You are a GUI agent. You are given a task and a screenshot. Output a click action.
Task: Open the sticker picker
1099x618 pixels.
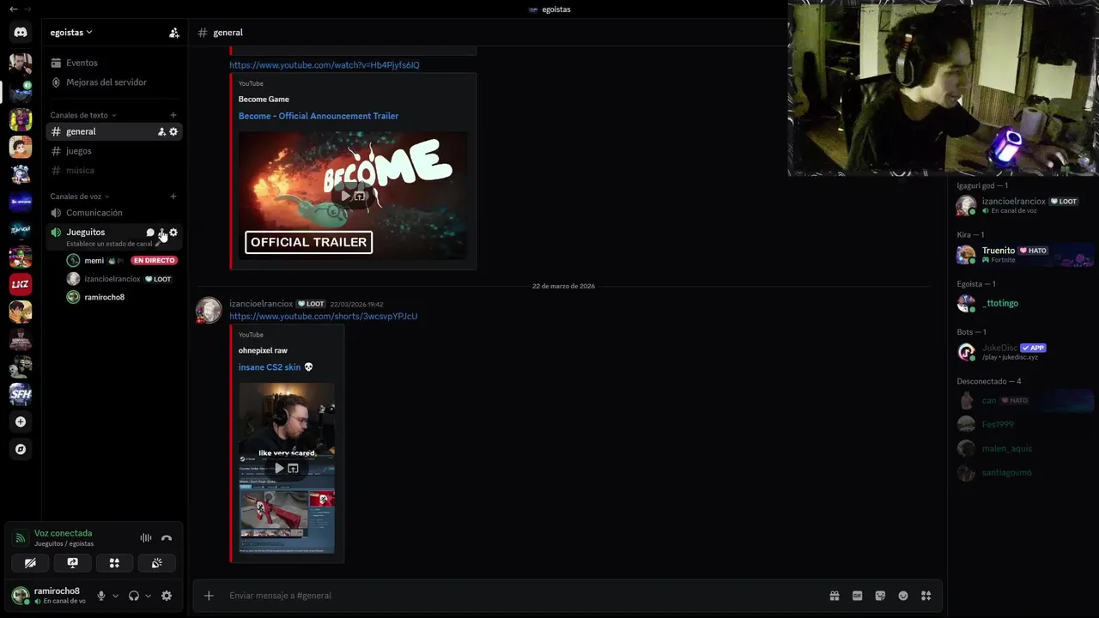click(x=880, y=596)
